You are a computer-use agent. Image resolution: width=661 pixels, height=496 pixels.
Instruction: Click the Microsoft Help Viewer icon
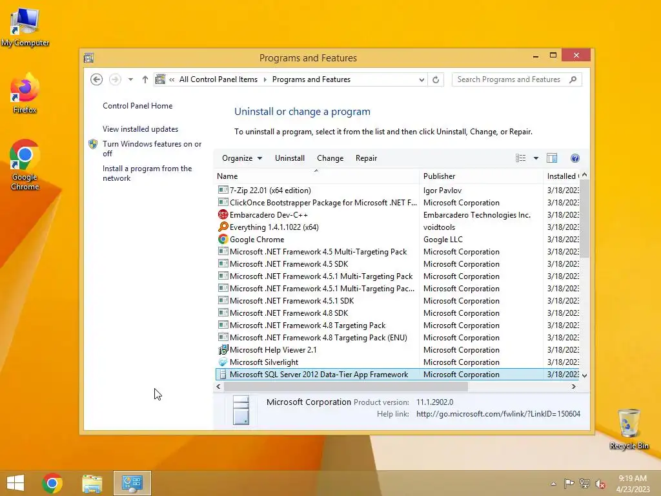coord(223,349)
